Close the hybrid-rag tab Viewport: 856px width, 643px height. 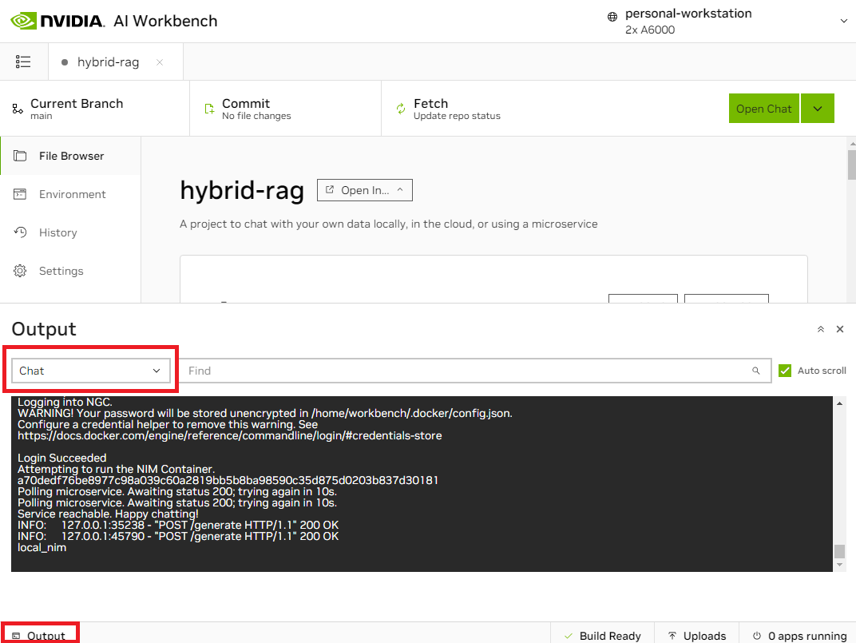pos(160,62)
